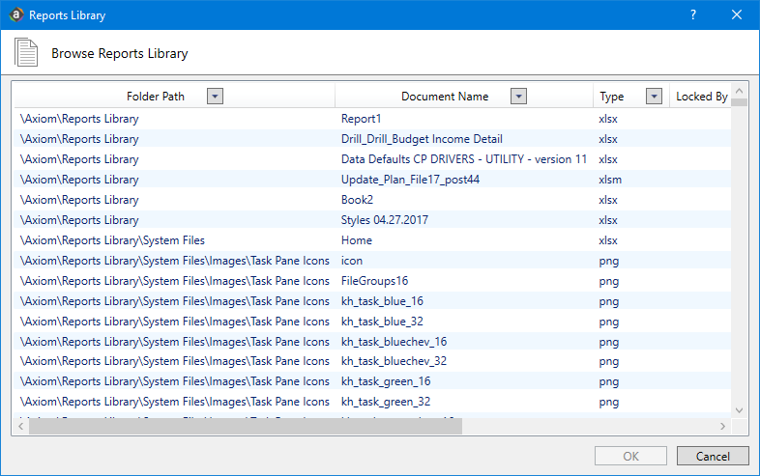This screenshot has width=760, height=476.
Task: Click the Locked By column header
Action: tap(701, 97)
